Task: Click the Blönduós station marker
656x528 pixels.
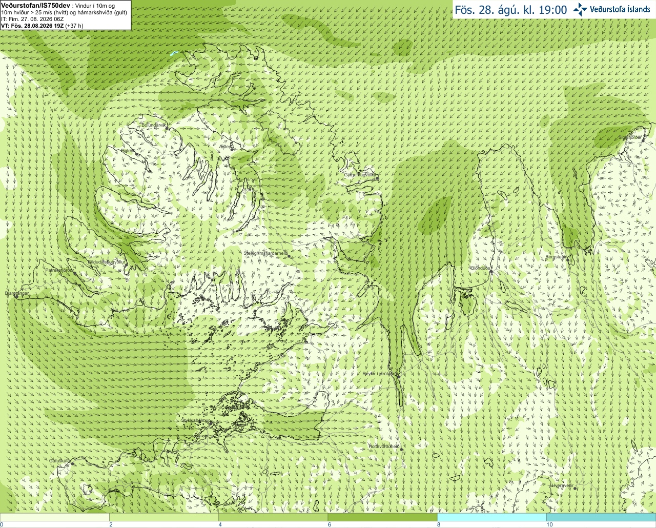Action: tap(491, 272)
